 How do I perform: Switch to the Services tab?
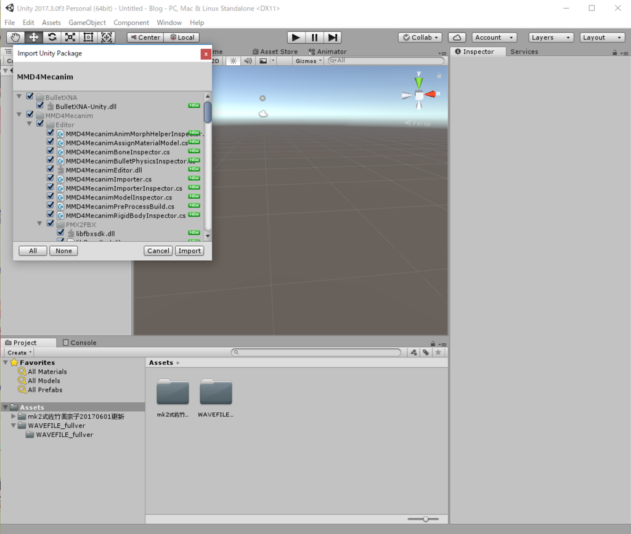[x=524, y=52]
